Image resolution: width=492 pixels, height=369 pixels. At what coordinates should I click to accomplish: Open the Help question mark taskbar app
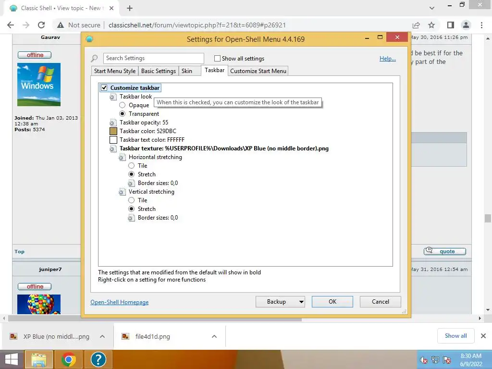click(98, 359)
